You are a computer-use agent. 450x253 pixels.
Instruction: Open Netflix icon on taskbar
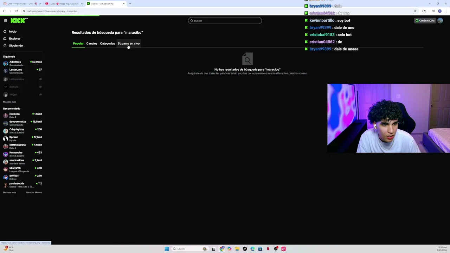(x=268, y=249)
